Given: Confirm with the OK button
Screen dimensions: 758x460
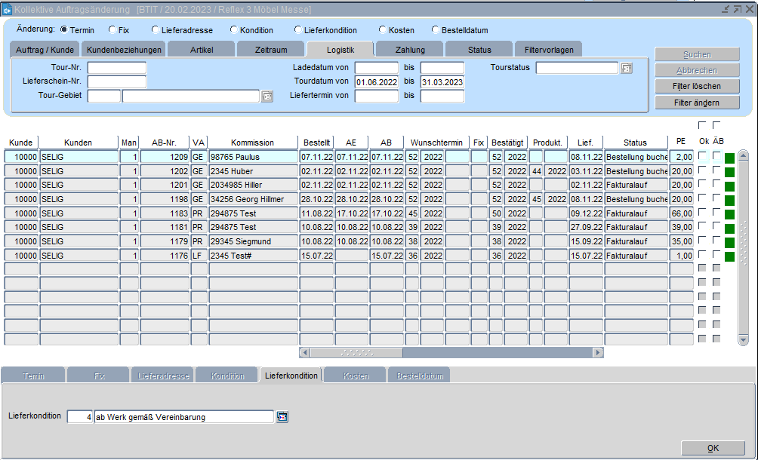Looking at the screenshot, I should (x=713, y=448).
